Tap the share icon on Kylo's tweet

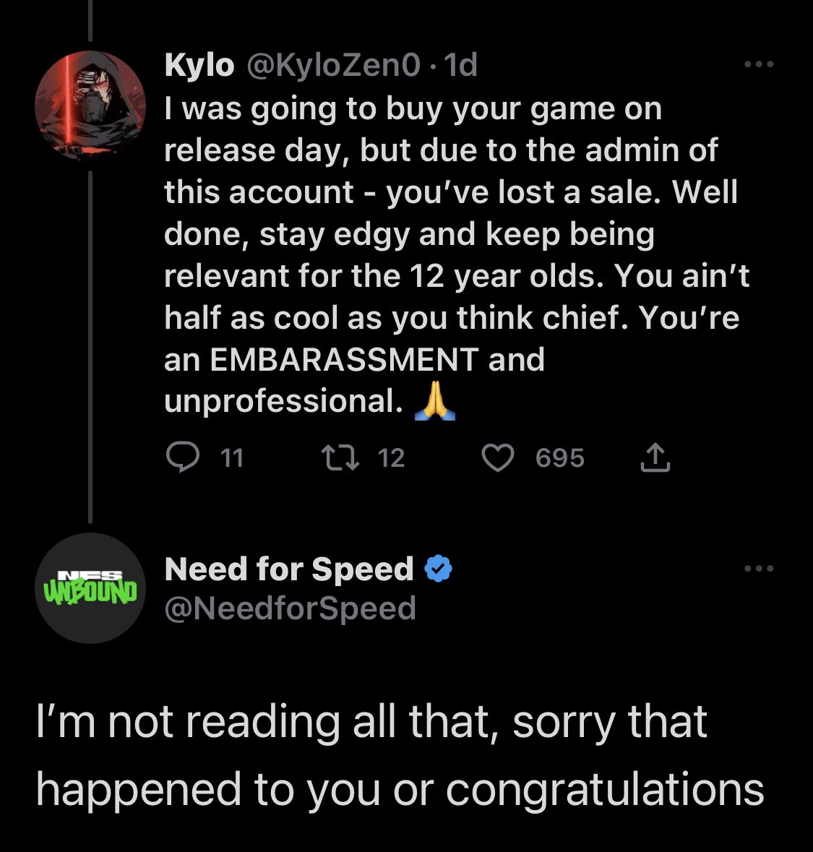[655, 458]
